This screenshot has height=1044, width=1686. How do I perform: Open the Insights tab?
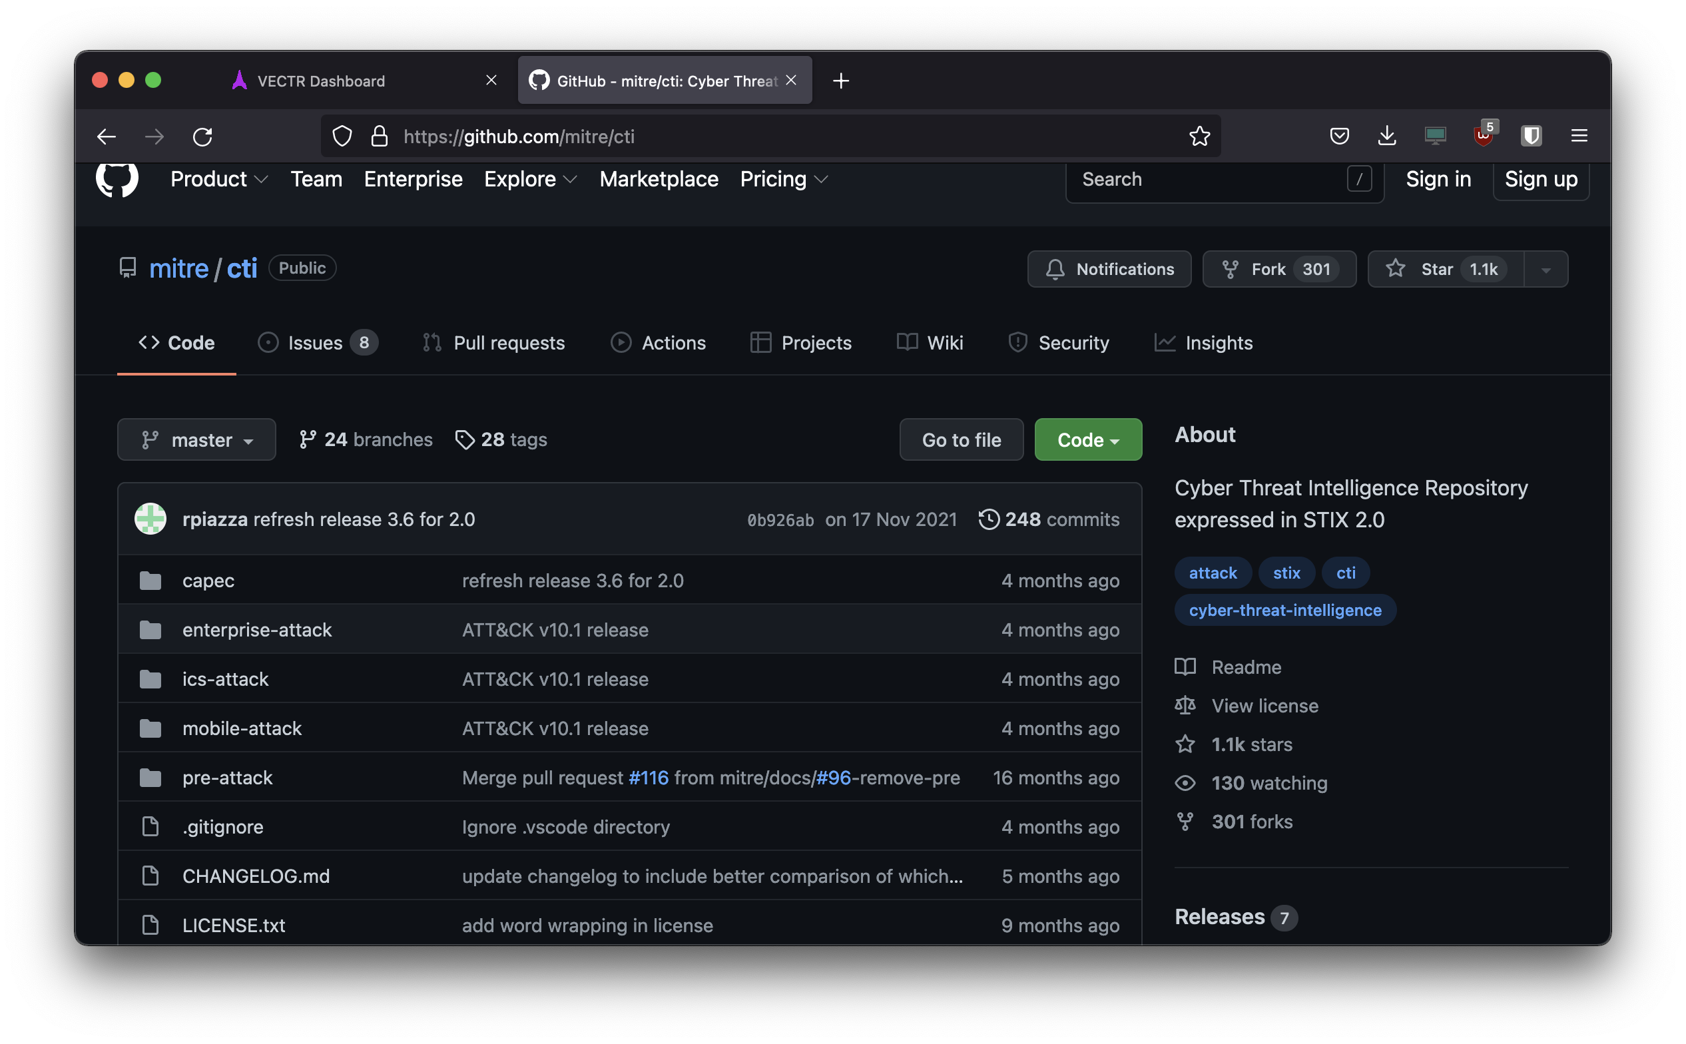(x=1203, y=342)
